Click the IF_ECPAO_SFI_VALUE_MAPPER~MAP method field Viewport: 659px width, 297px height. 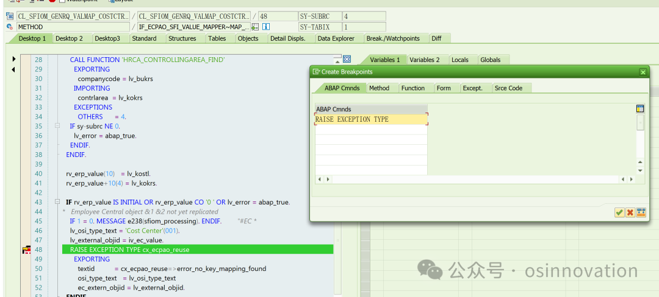click(194, 27)
